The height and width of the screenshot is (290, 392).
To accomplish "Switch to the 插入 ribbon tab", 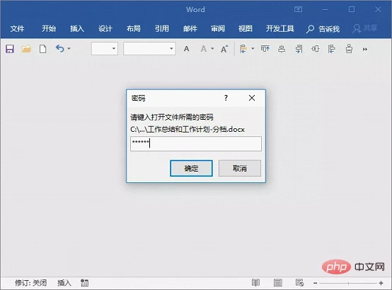I will [x=77, y=29].
